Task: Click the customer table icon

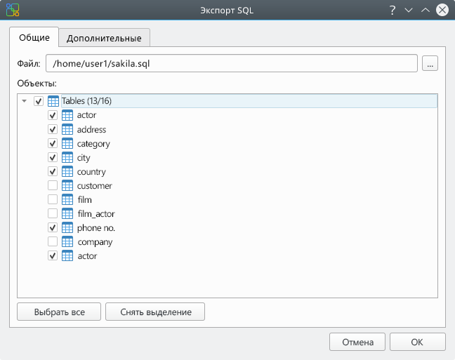Action: [67, 186]
